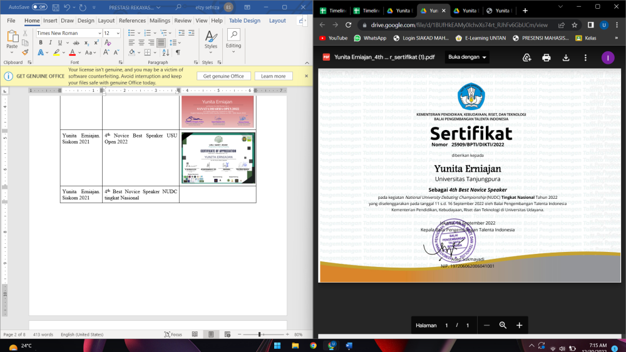Viewport: 626px width, 352px height.
Task: Add shortcut to Drive icon
Action: tap(526, 58)
